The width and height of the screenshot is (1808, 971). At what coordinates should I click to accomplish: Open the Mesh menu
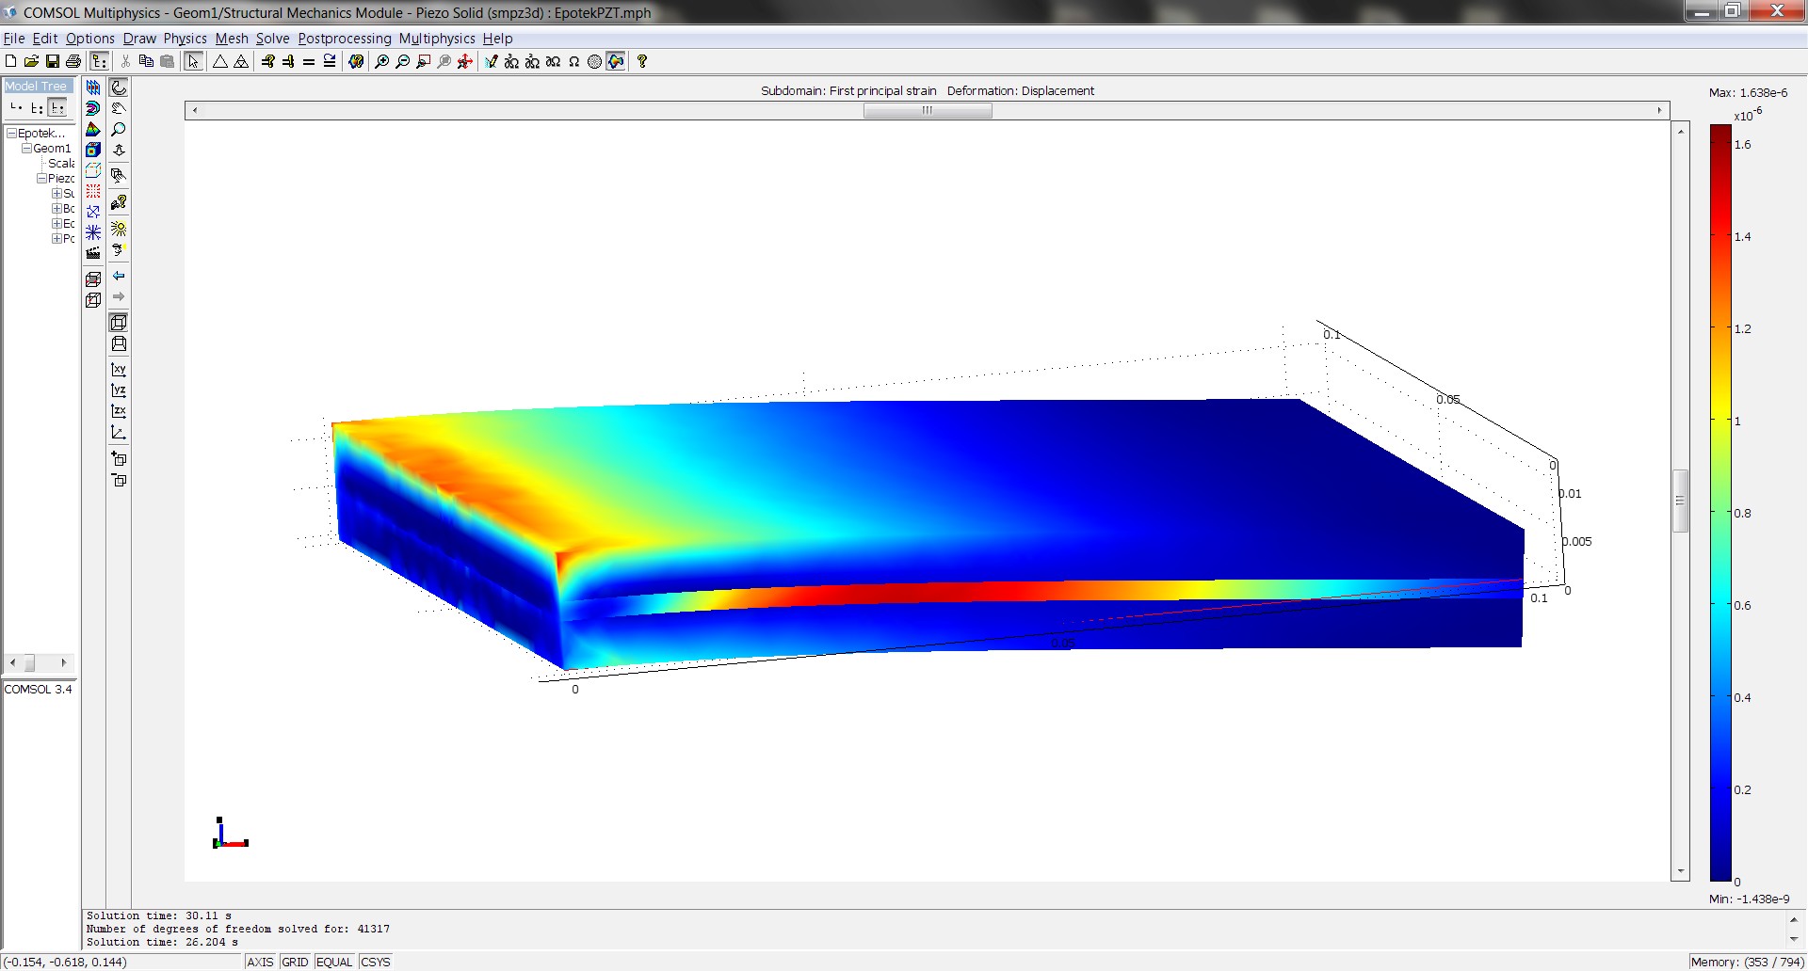click(x=232, y=39)
